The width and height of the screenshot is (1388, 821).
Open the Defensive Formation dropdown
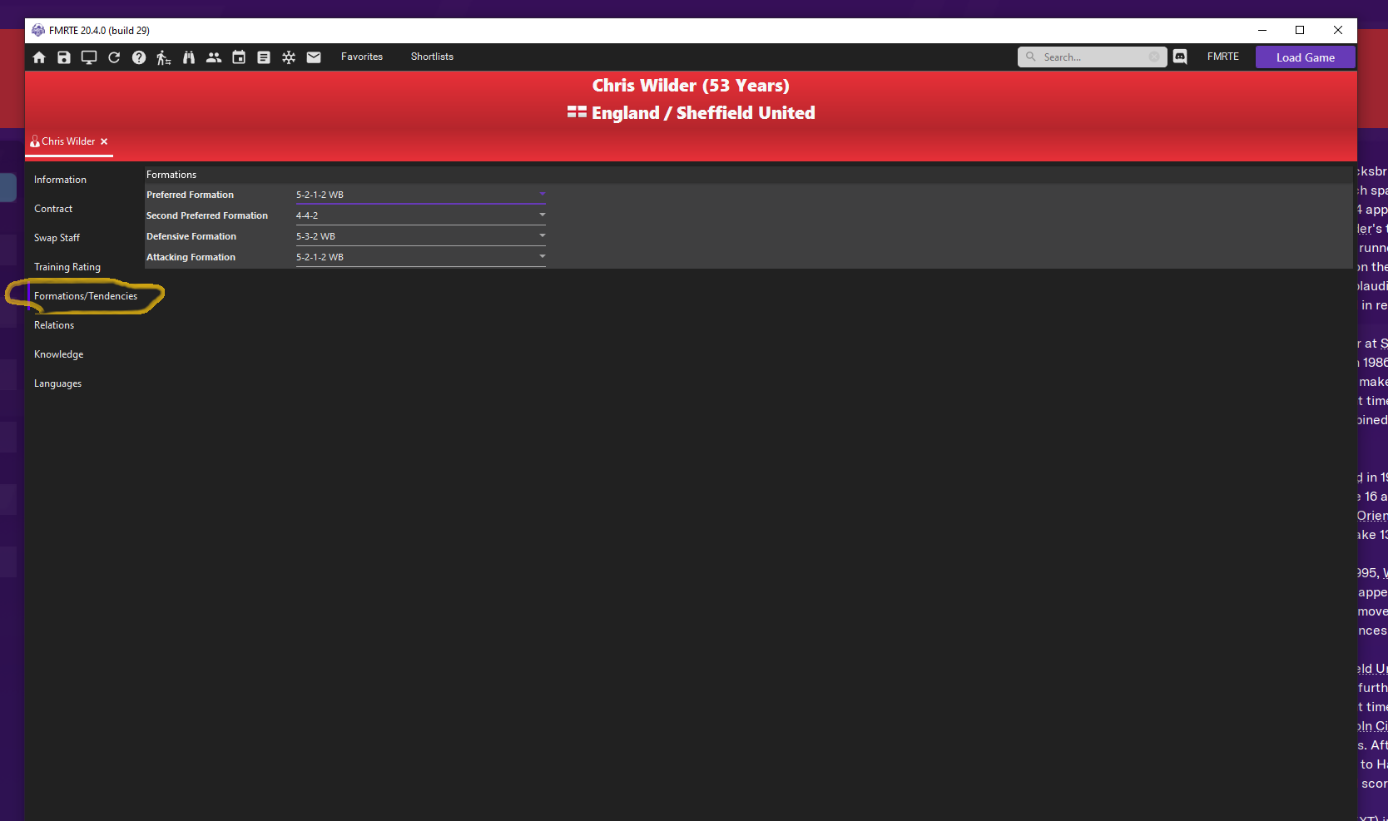542,236
